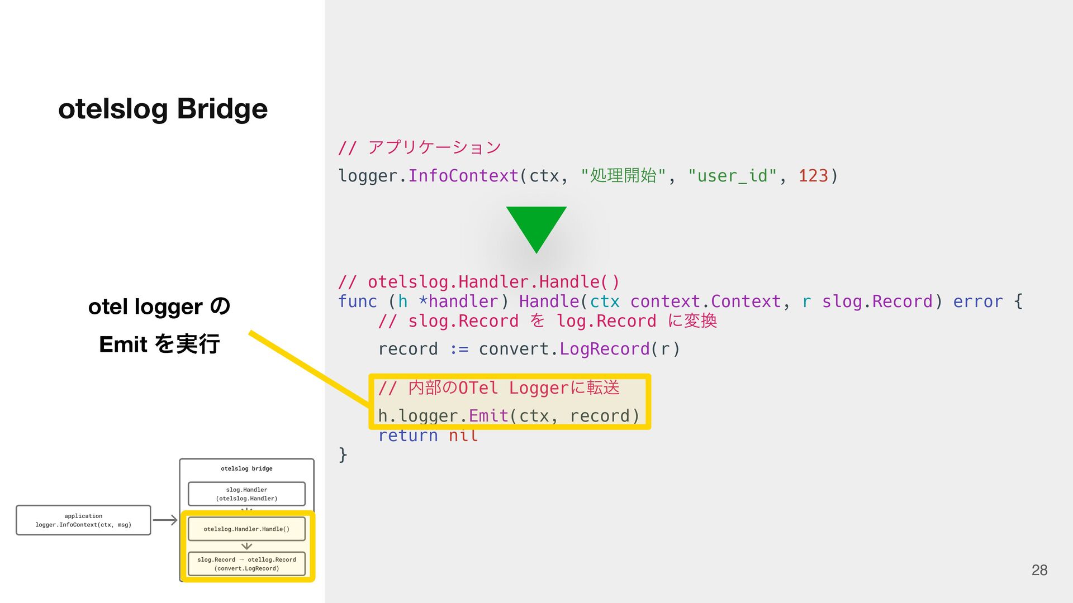Click the 'Emit を実行' annotation text
This screenshot has width=1073, height=603.
[x=159, y=344]
